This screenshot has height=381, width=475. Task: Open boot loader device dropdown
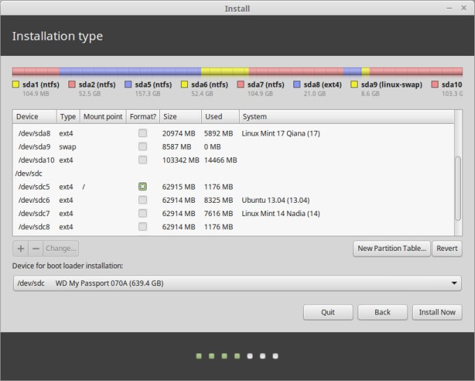coord(237,283)
